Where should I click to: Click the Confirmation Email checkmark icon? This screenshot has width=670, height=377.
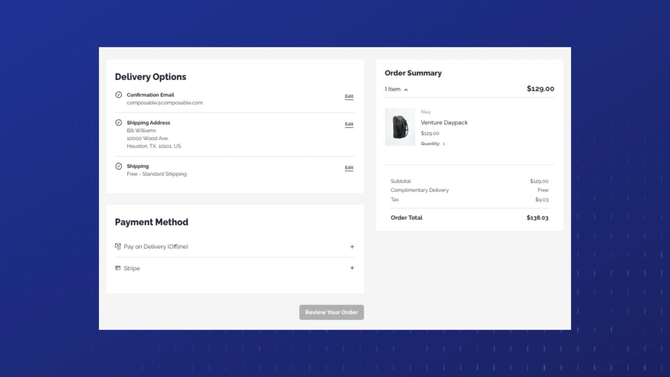click(118, 95)
